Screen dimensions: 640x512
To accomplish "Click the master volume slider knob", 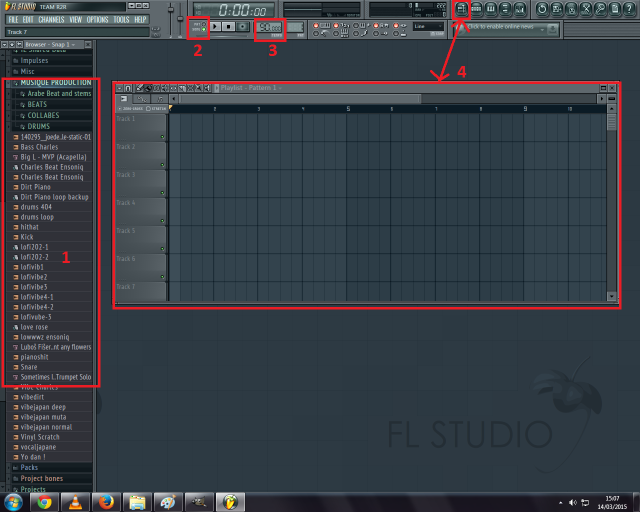I will [170, 10].
